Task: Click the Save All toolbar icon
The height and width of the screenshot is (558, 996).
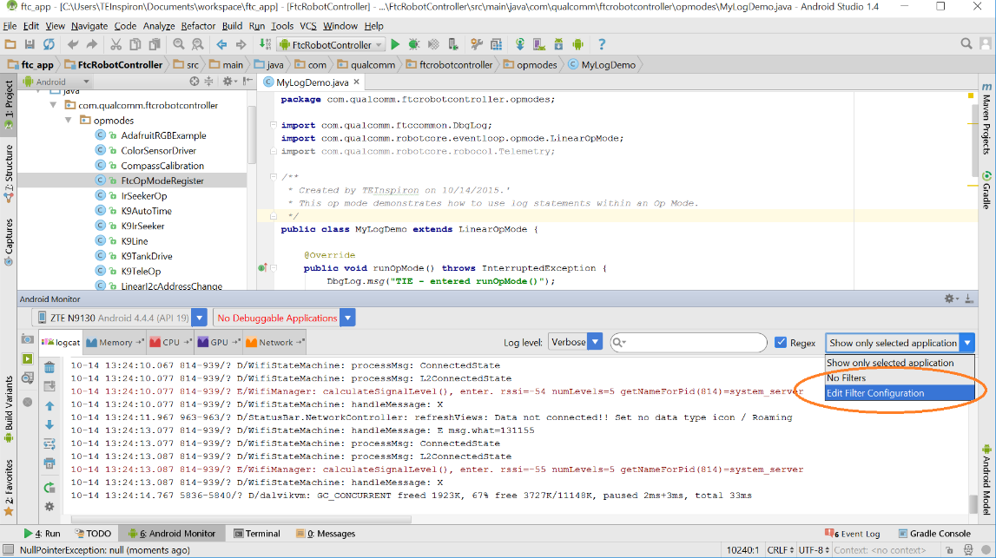Action: click(30, 44)
